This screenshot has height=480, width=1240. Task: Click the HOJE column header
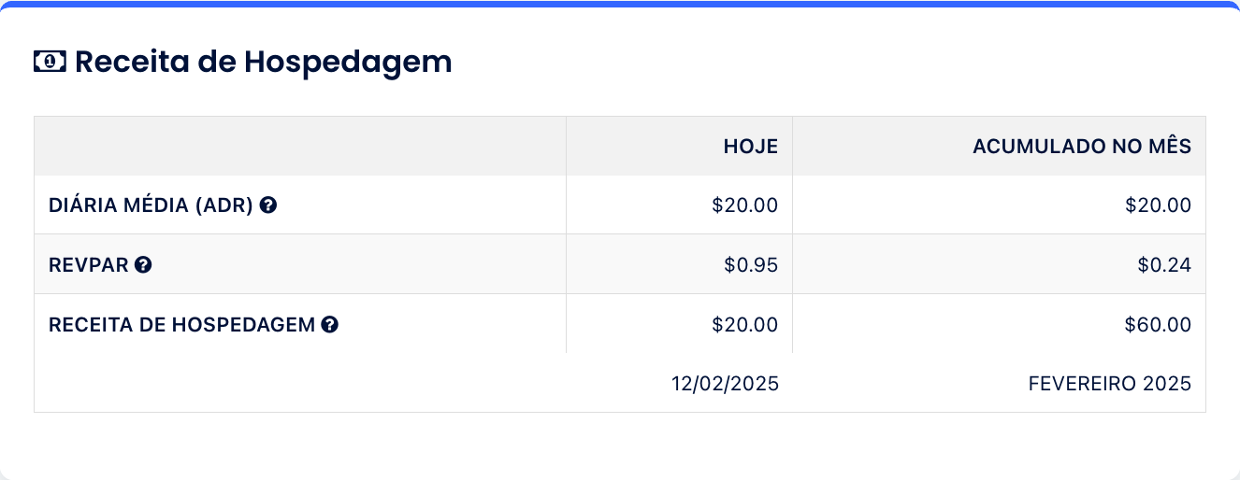click(751, 147)
